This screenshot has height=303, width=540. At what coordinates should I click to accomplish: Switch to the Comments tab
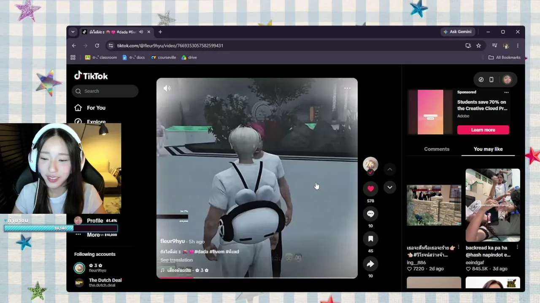point(437,149)
